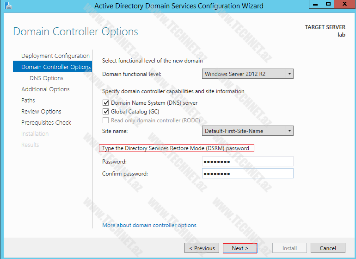Go to Deployment Configuration step

coord(55,56)
